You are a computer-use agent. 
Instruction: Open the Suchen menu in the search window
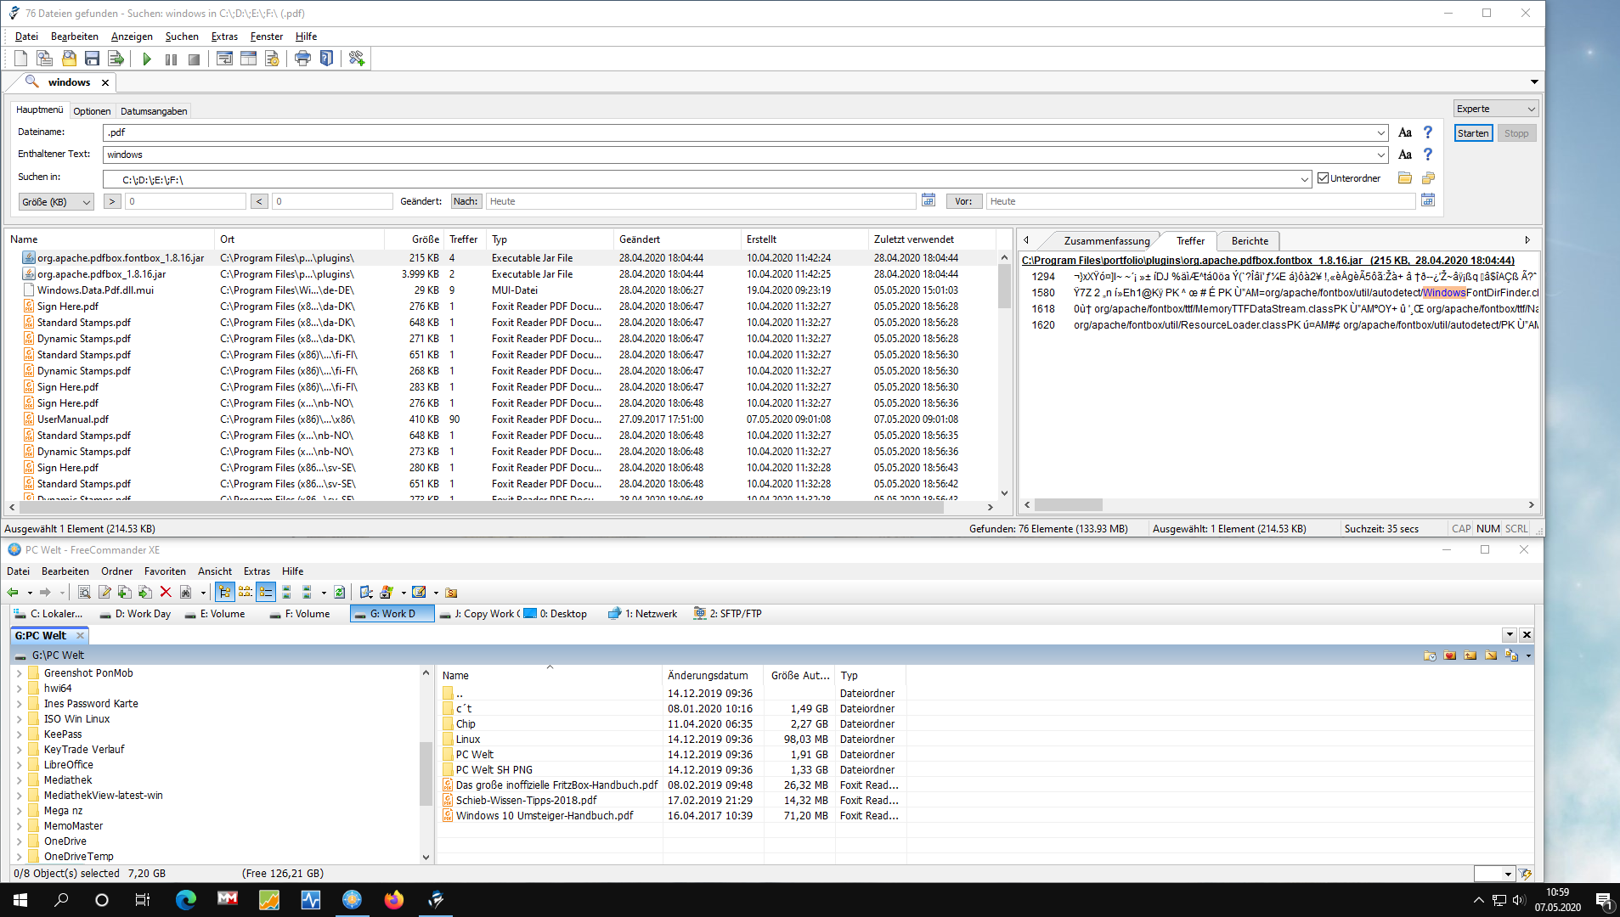[182, 37]
